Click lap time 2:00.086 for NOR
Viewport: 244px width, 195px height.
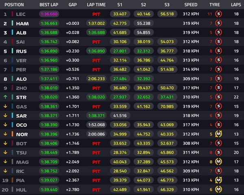[96, 134]
